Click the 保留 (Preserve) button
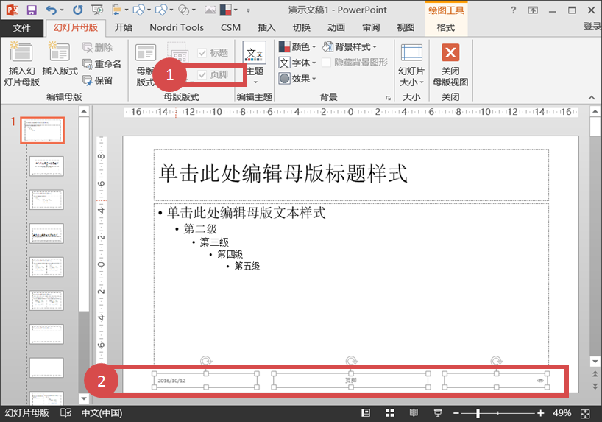This screenshot has width=602, height=422. pyautogui.click(x=97, y=80)
